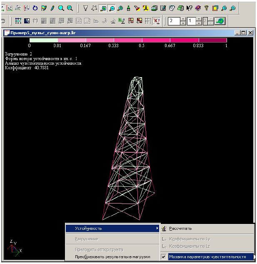This screenshot has width=257, height=264.
Task: Click the yellow overlapping squares icon
Action: (215, 8)
